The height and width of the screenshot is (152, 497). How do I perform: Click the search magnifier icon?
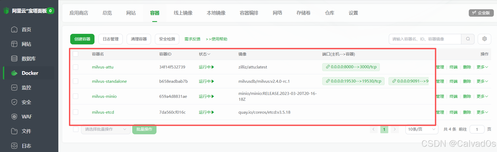pos(468,39)
